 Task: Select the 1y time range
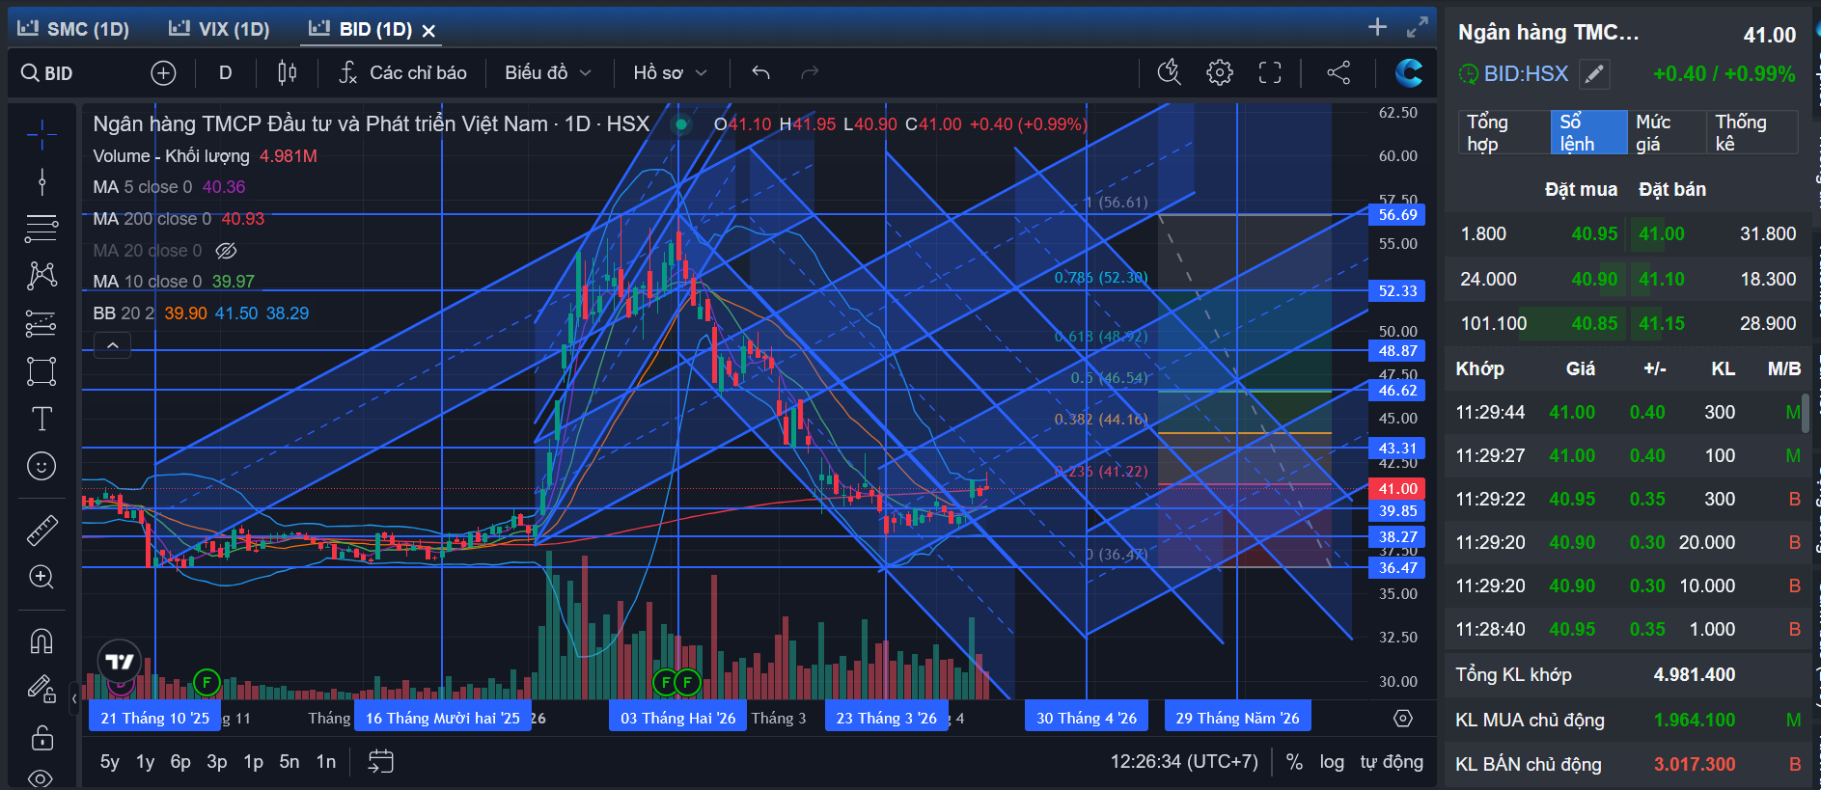[146, 762]
